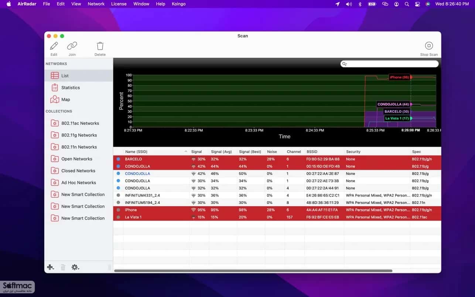Viewport: 475px width, 297px height.
Task: Select the Open Networks collection
Action: point(78,159)
